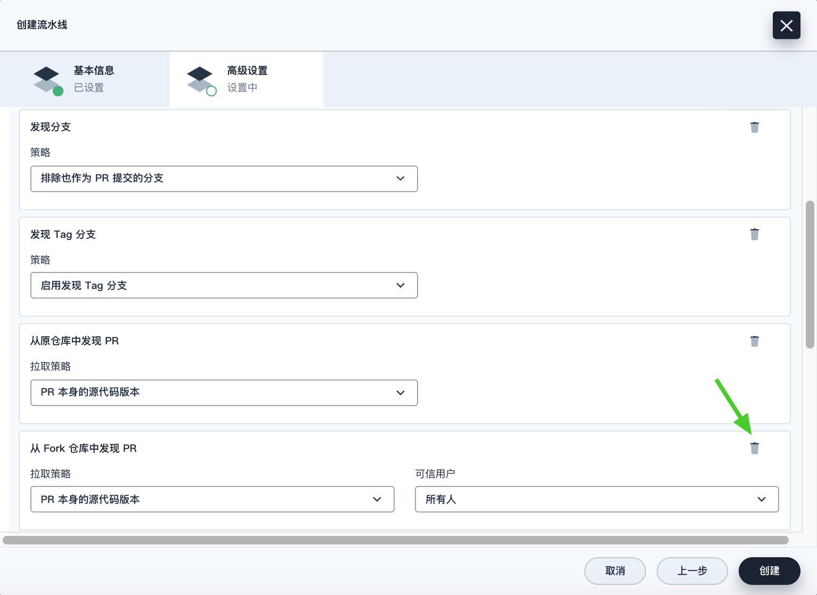Image resolution: width=817 pixels, height=595 pixels.
Task: Click the horizontal scrollbar at bottom
Action: (396, 540)
